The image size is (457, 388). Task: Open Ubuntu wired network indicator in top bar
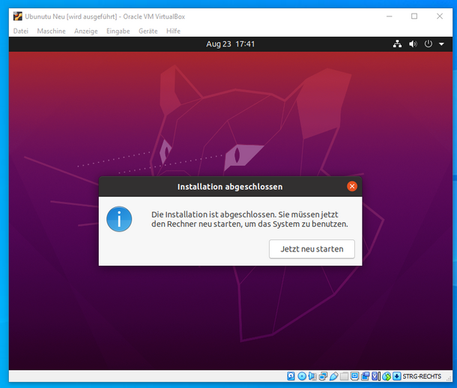[397, 44]
